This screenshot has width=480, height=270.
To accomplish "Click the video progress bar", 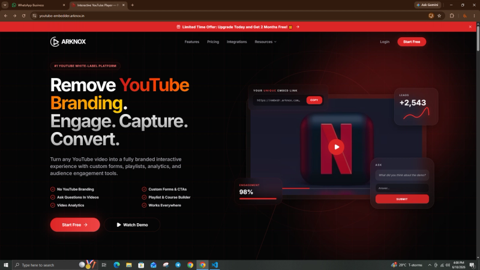I will tap(326, 188).
